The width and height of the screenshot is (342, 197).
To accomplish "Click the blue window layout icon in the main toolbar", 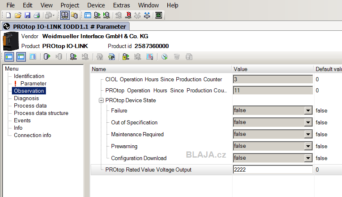I will [88, 15].
